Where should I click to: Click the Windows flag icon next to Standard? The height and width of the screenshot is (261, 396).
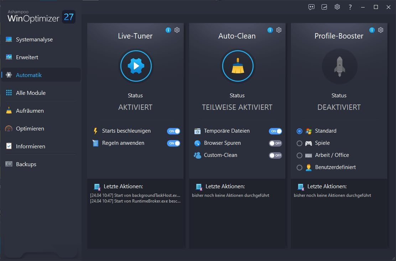[x=308, y=131]
